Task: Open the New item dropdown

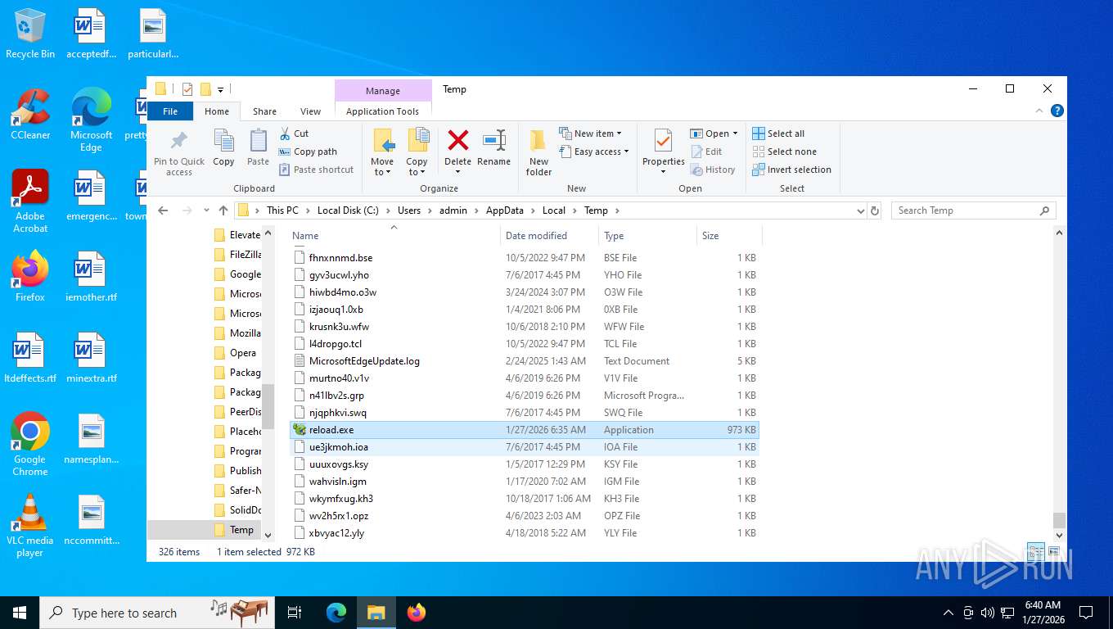Action: click(x=590, y=133)
